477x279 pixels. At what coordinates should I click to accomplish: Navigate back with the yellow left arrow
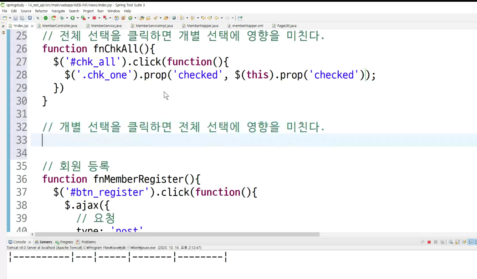coord(216,18)
